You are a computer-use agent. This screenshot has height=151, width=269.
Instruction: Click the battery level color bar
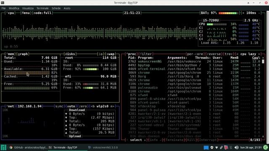(228, 13)
